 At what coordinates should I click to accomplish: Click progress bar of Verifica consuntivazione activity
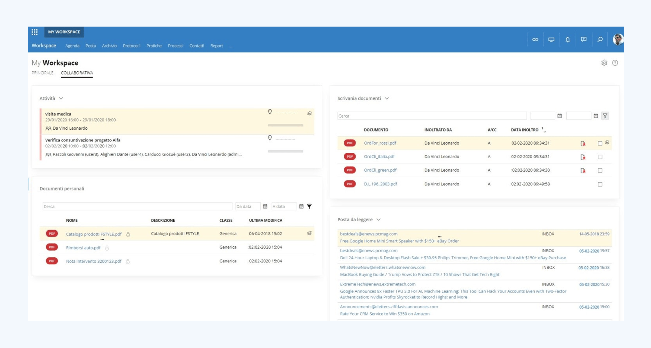[x=285, y=151]
